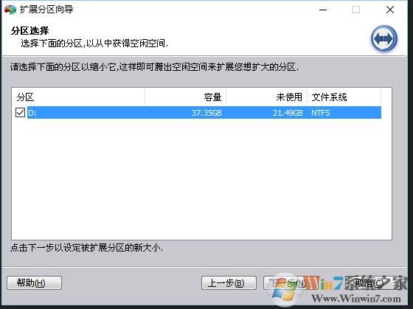Screen dimensions: 413x309
Task: Close the 扩展分区向导 dialog
Action: [390, 10]
